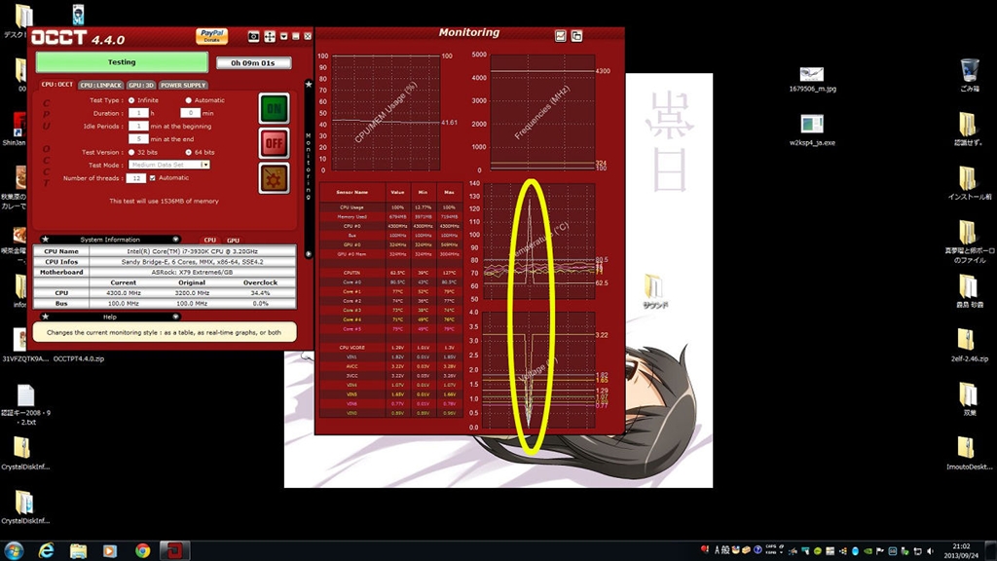Click the OCCT taskbar icon
Viewport: 997px width, 561px height.
coord(175,550)
